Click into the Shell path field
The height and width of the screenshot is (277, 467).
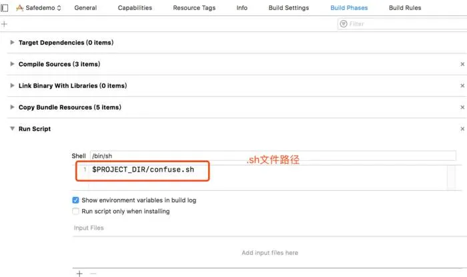[x=273, y=156]
